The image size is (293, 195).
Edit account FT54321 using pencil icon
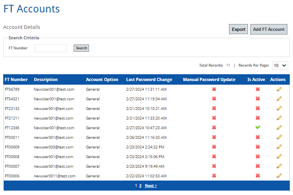(x=279, y=99)
